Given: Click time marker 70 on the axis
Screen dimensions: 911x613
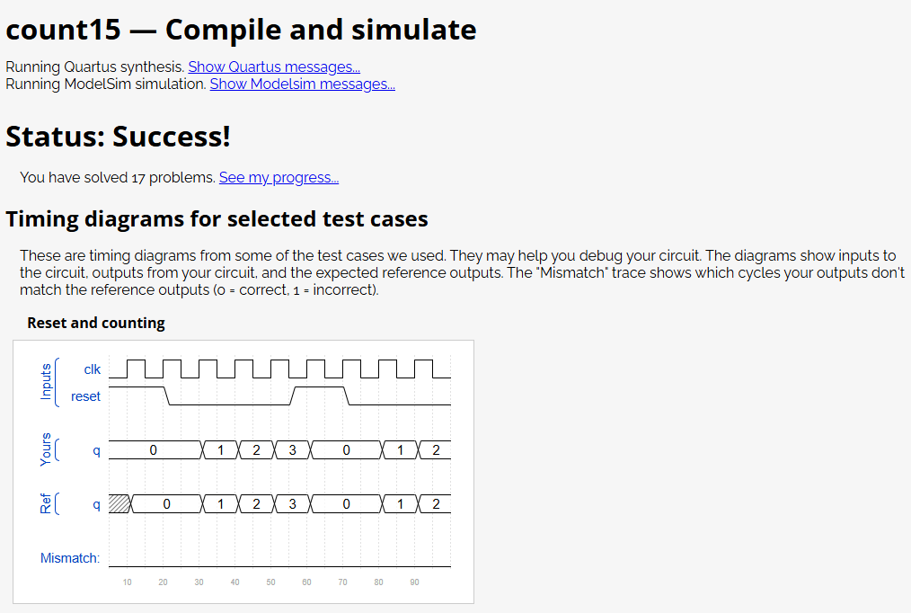Looking at the screenshot, I should pos(343,582).
